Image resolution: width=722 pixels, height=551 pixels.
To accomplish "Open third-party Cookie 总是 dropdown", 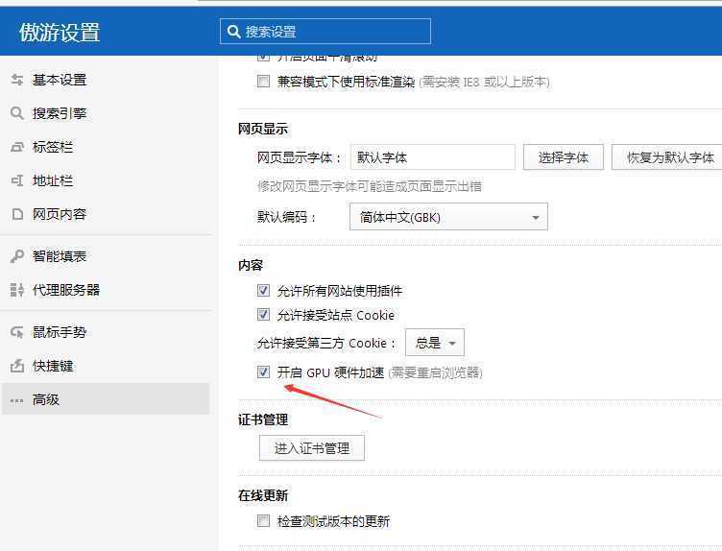I will coord(435,343).
